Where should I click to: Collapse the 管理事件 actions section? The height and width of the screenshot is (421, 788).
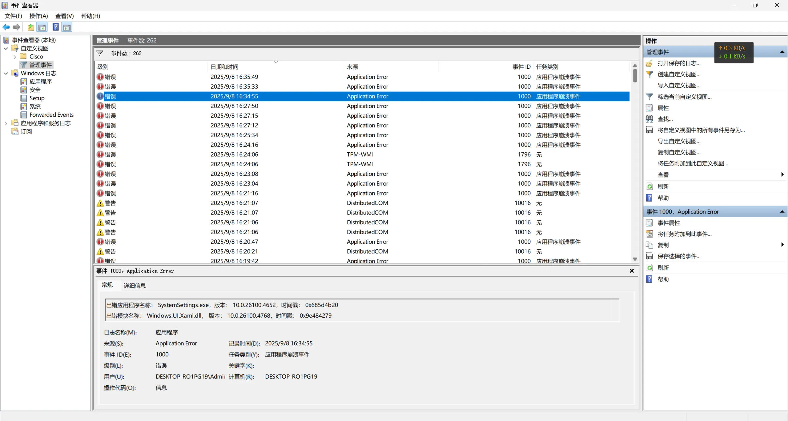pos(782,52)
